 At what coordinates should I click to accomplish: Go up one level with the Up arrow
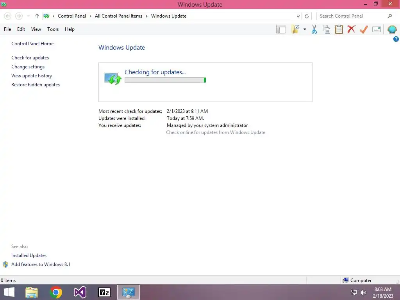click(x=37, y=16)
